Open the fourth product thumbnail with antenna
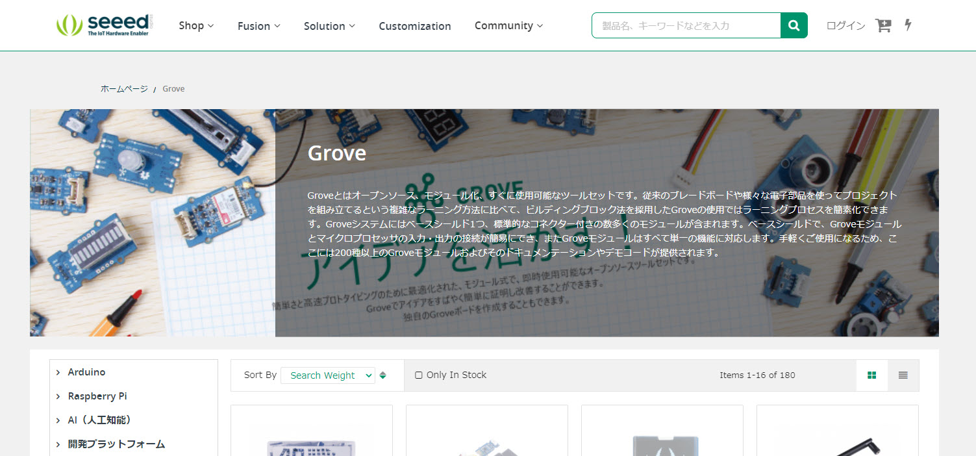The image size is (976, 456). click(838, 431)
